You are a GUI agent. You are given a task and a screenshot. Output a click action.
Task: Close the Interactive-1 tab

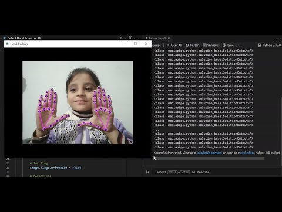(x=169, y=38)
